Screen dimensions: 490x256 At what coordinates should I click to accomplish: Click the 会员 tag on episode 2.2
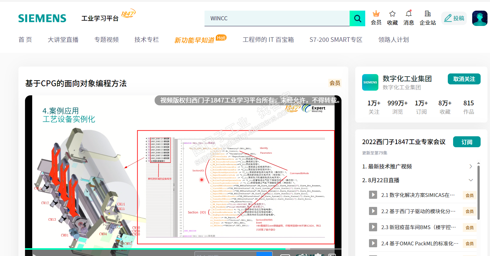tap(469, 211)
